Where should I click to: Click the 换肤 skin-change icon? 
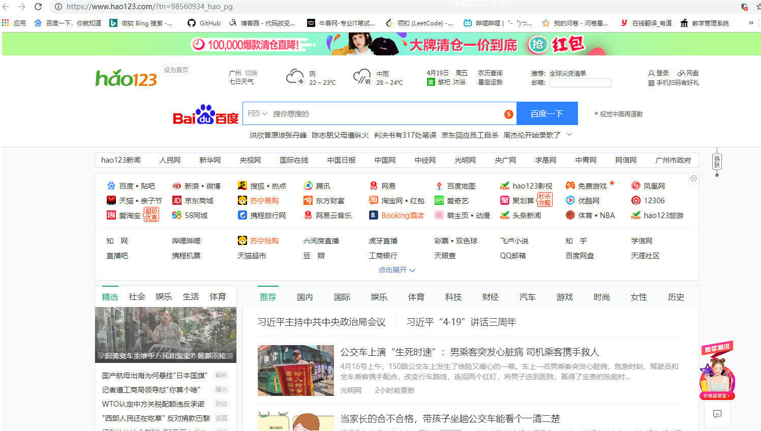[718, 160]
